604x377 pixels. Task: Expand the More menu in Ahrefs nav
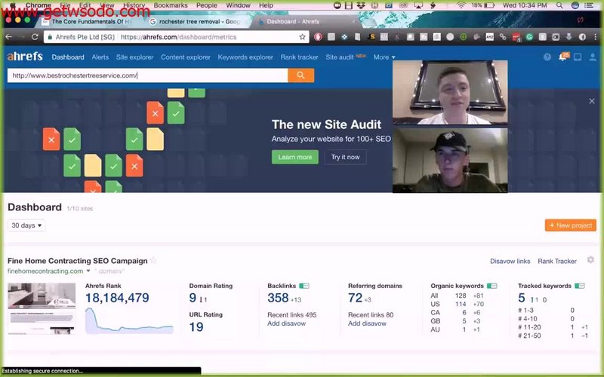coord(384,57)
